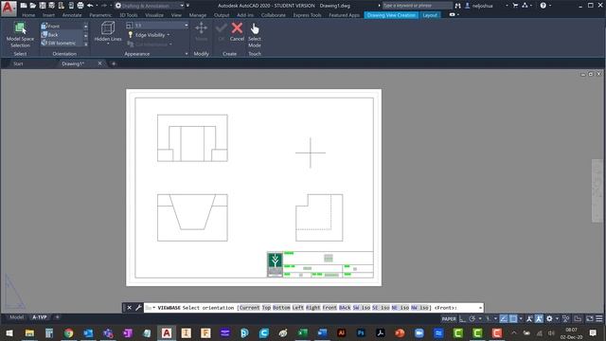The image size is (606, 341).
Task: Toggle highlighted auto-scale annotation icon
Action: [x=539, y=318]
